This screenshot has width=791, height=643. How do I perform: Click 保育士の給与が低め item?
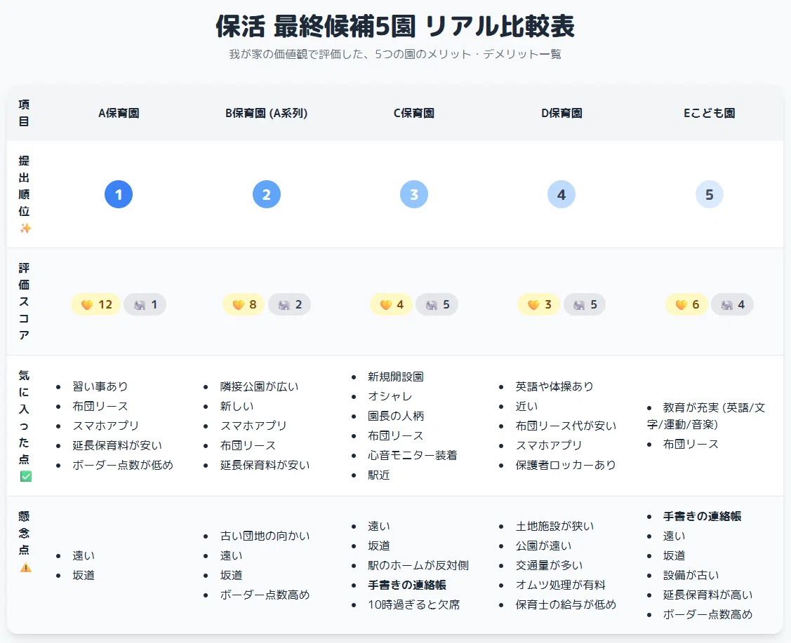point(566,604)
